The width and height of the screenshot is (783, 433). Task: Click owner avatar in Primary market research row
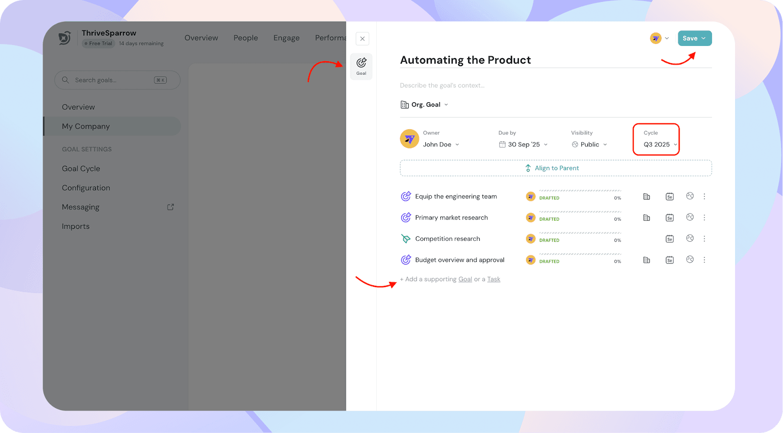[530, 217]
